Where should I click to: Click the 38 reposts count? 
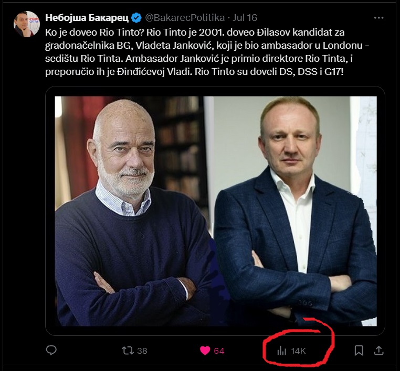point(142,351)
